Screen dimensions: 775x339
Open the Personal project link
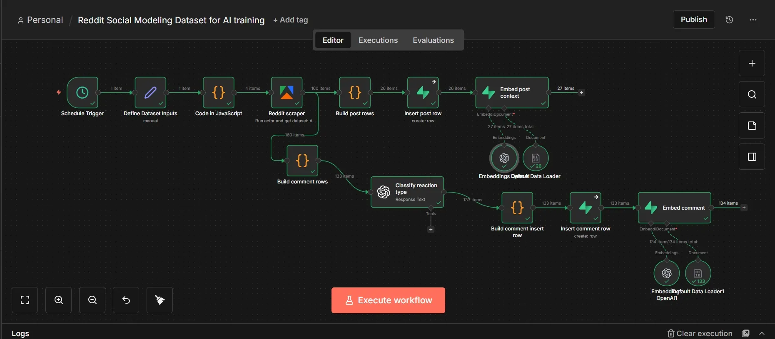pos(40,20)
